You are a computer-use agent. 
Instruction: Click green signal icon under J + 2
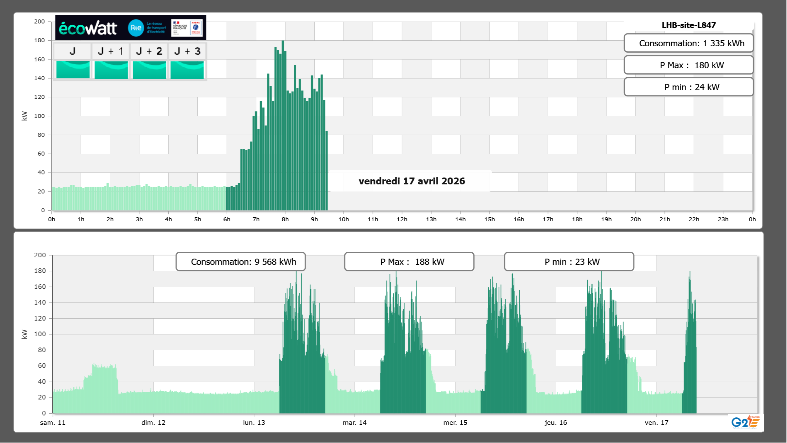pyautogui.click(x=149, y=70)
